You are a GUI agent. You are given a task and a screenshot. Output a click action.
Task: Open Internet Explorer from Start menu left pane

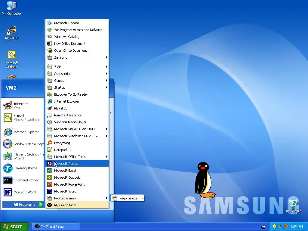[22, 132]
